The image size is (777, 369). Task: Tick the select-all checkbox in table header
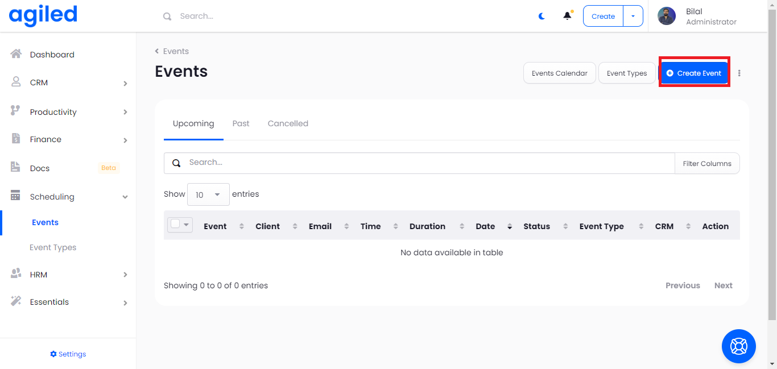click(x=175, y=225)
